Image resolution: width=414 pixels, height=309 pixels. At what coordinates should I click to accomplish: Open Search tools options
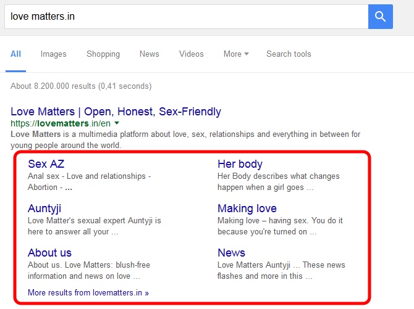tap(289, 54)
